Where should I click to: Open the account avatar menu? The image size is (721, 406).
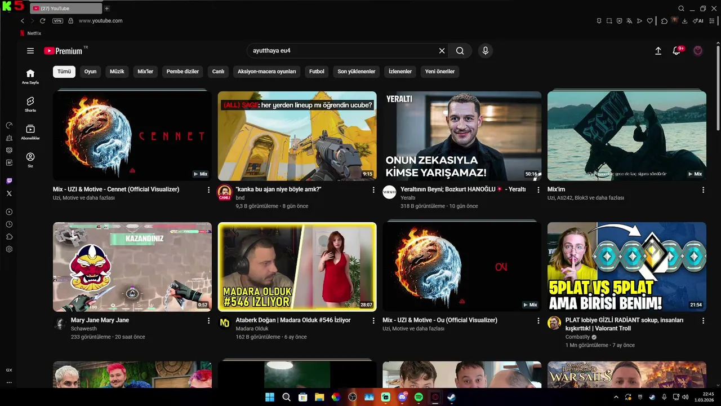pyautogui.click(x=698, y=51)
